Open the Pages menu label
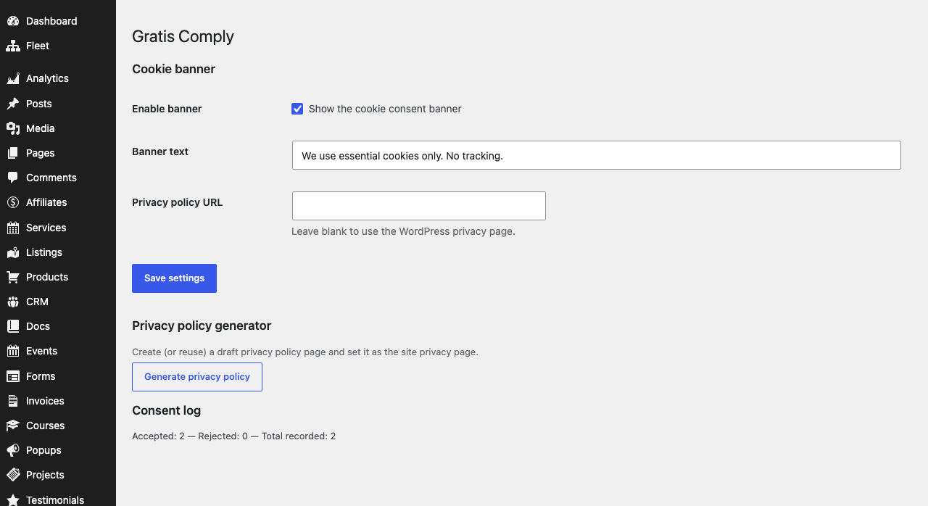Screen dimensions: 928x506 pos(41,153)
